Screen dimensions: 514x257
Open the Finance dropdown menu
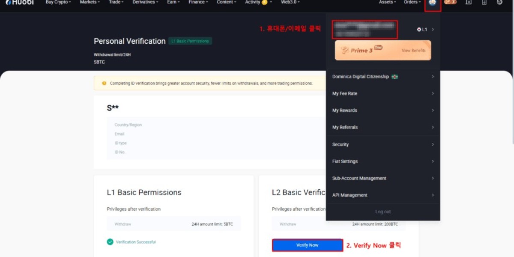tap(198, 2)
